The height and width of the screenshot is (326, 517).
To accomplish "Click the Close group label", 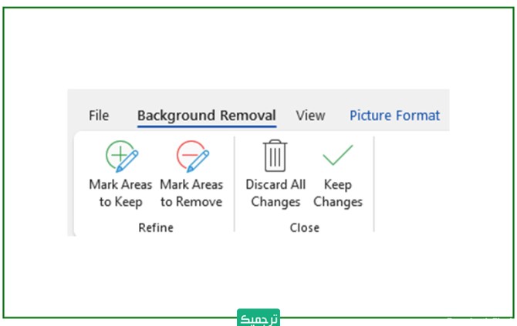I will coord(304,227).
